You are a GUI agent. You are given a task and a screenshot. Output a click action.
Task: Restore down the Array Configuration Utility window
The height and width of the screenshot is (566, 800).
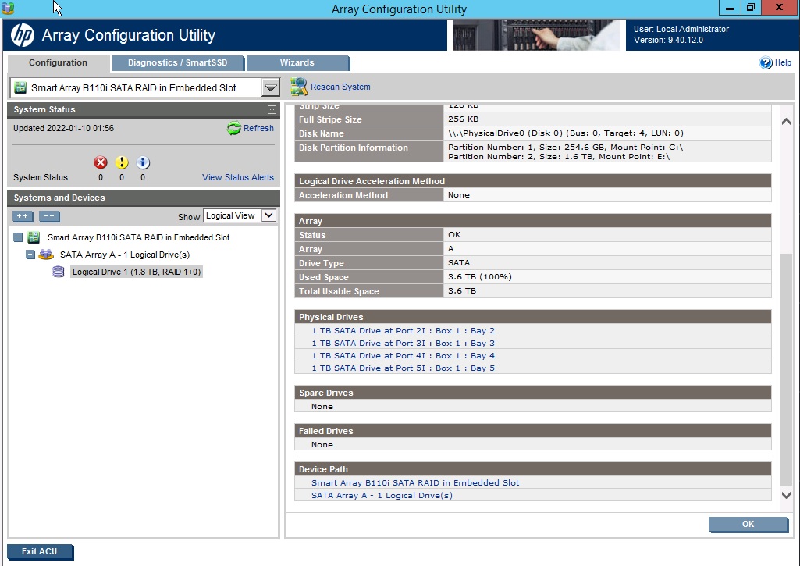751,8
